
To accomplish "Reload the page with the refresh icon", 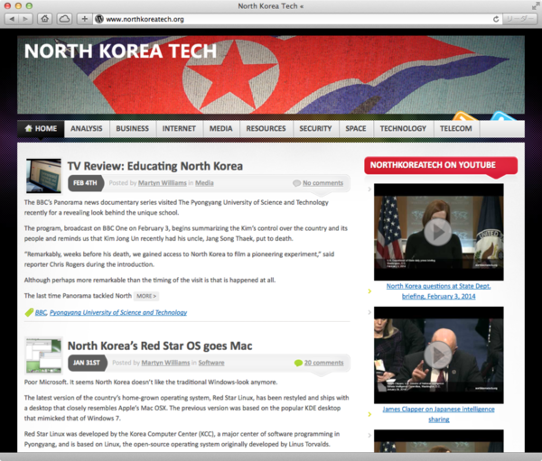I will pos(496,19).
